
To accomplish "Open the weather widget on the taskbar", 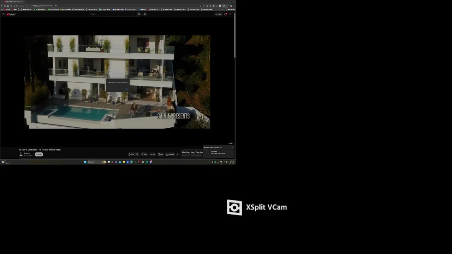I will point(6,162).
